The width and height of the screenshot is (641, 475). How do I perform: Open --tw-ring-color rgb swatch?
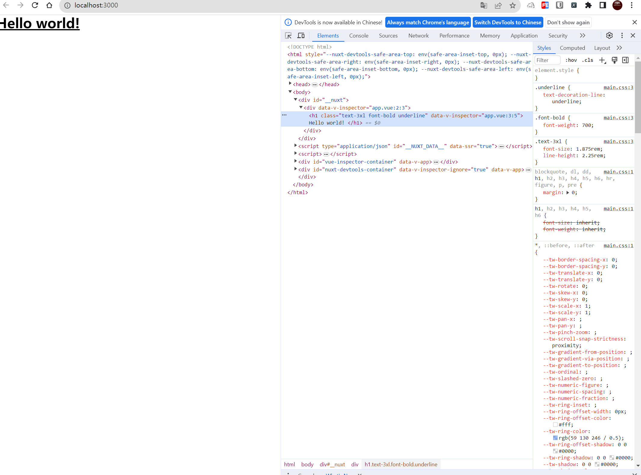(555, 438)
